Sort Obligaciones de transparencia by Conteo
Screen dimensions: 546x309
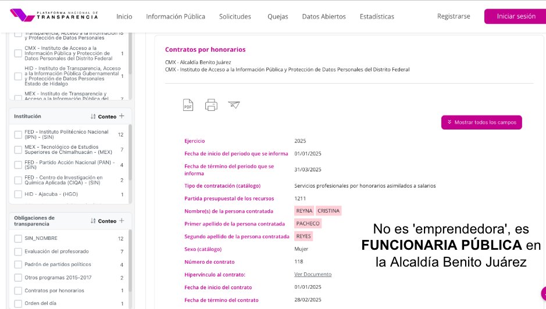coord(104,221)
